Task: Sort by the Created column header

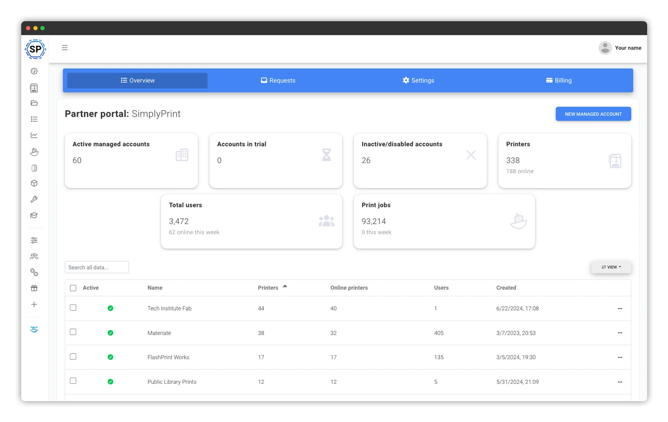Action: point(506,288)
